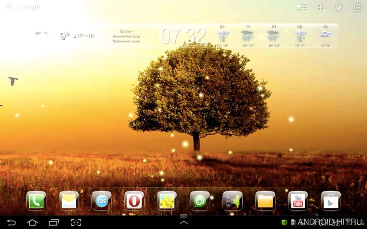Open the forecast for ПТ day

point(274,36)
